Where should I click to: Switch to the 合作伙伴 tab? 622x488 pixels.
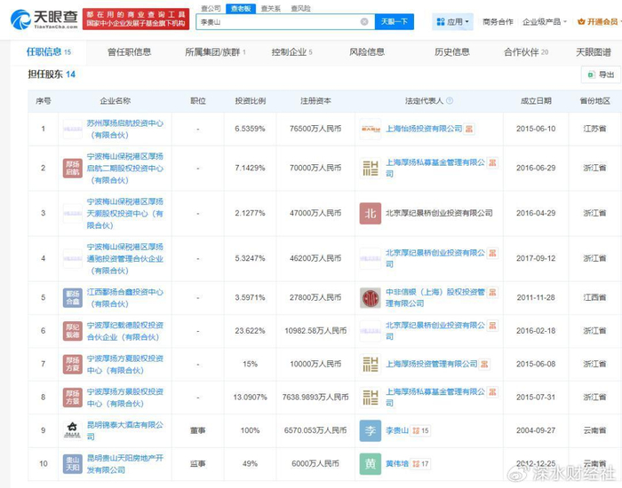pyautogui.click(x=524, y=52)
